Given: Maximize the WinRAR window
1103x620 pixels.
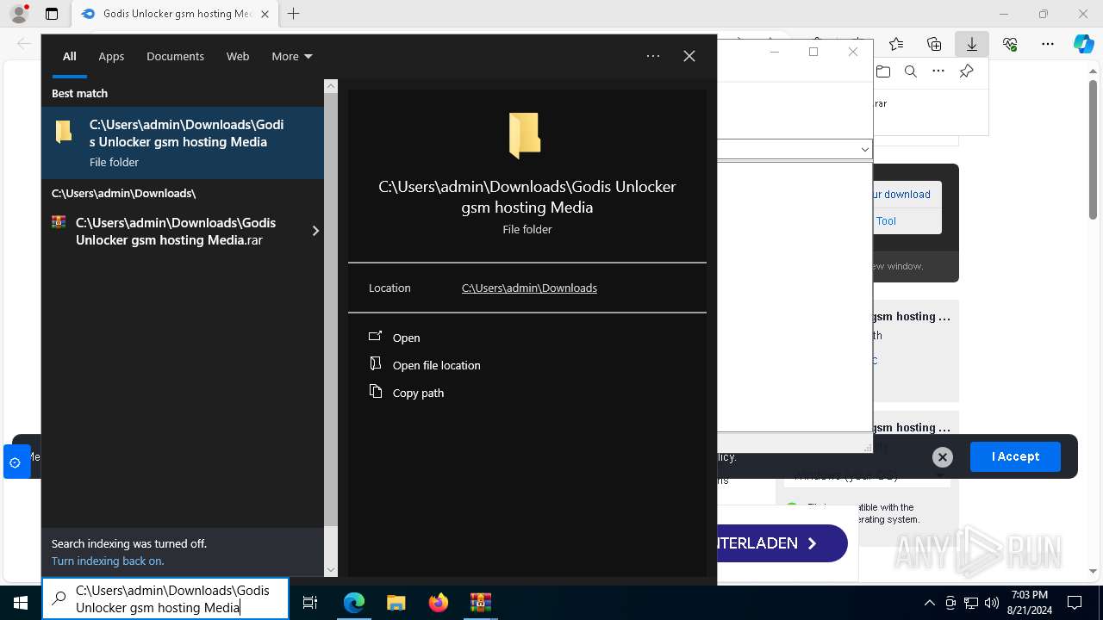Looking at the screenshot, I should pos(813,52).
